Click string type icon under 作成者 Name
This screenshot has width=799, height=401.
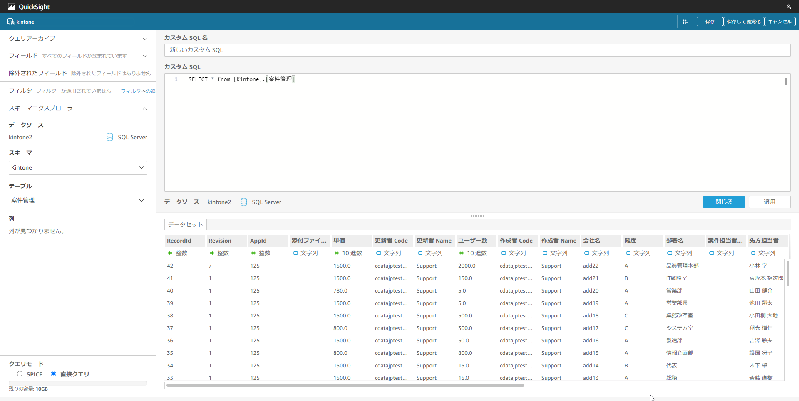[x=545, y=253]
